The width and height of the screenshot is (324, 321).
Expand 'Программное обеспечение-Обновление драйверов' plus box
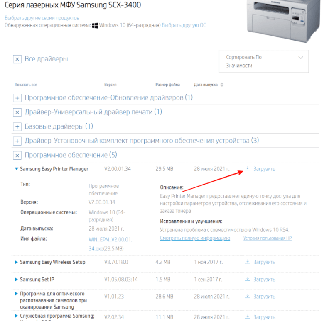[17, 98]
